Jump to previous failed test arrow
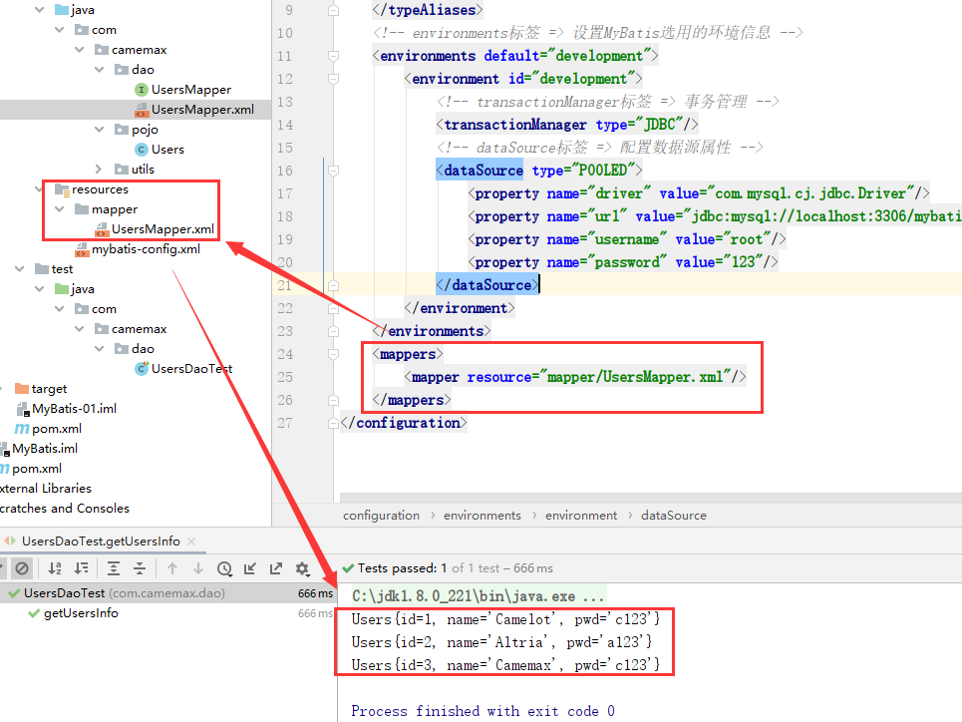 click(x=172, y=568)
